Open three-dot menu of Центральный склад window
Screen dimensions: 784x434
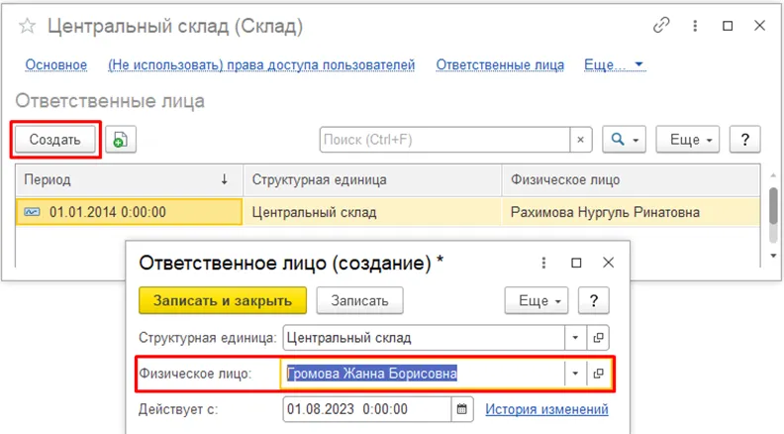pos(695,26)
